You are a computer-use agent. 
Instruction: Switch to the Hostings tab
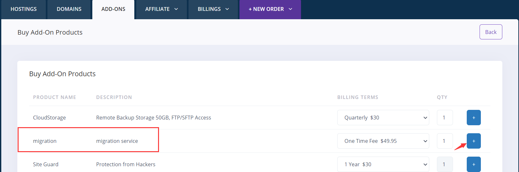coord(23,9)
